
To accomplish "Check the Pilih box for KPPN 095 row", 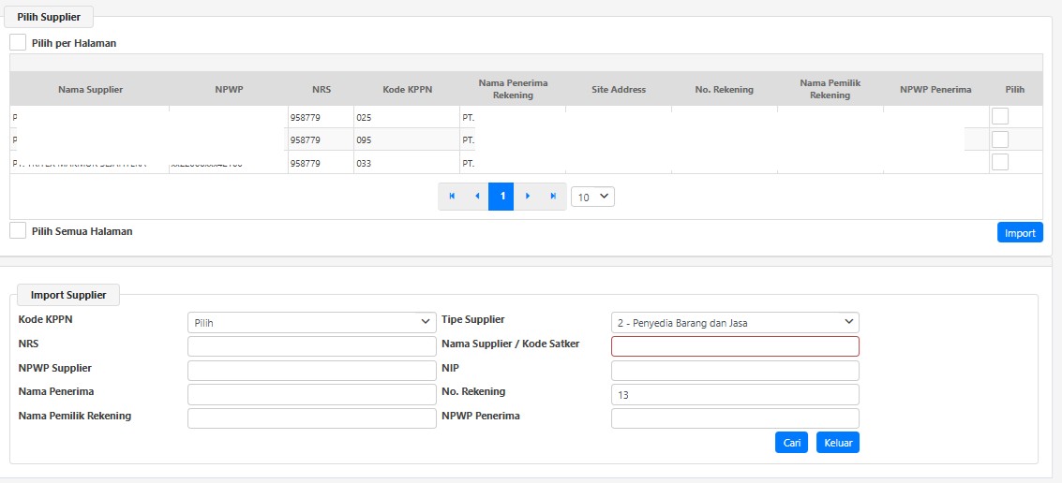I will coord(1000,139).
